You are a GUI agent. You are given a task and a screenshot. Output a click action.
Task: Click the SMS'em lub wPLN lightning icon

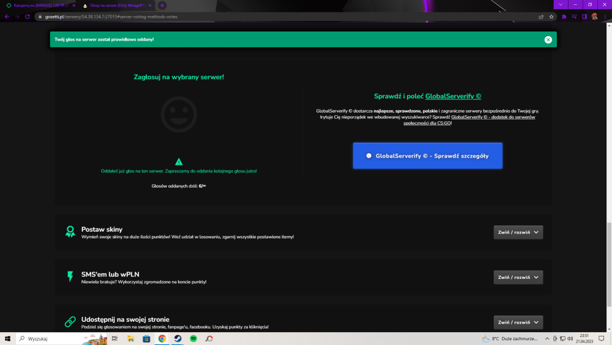(x=70, y=276)
